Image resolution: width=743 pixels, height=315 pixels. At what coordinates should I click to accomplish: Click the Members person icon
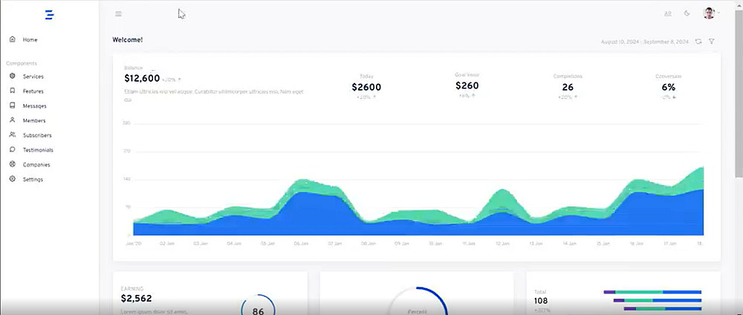(x=13, y=120)
